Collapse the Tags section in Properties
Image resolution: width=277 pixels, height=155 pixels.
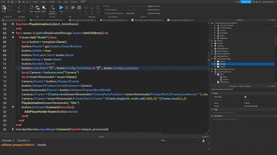212,109
